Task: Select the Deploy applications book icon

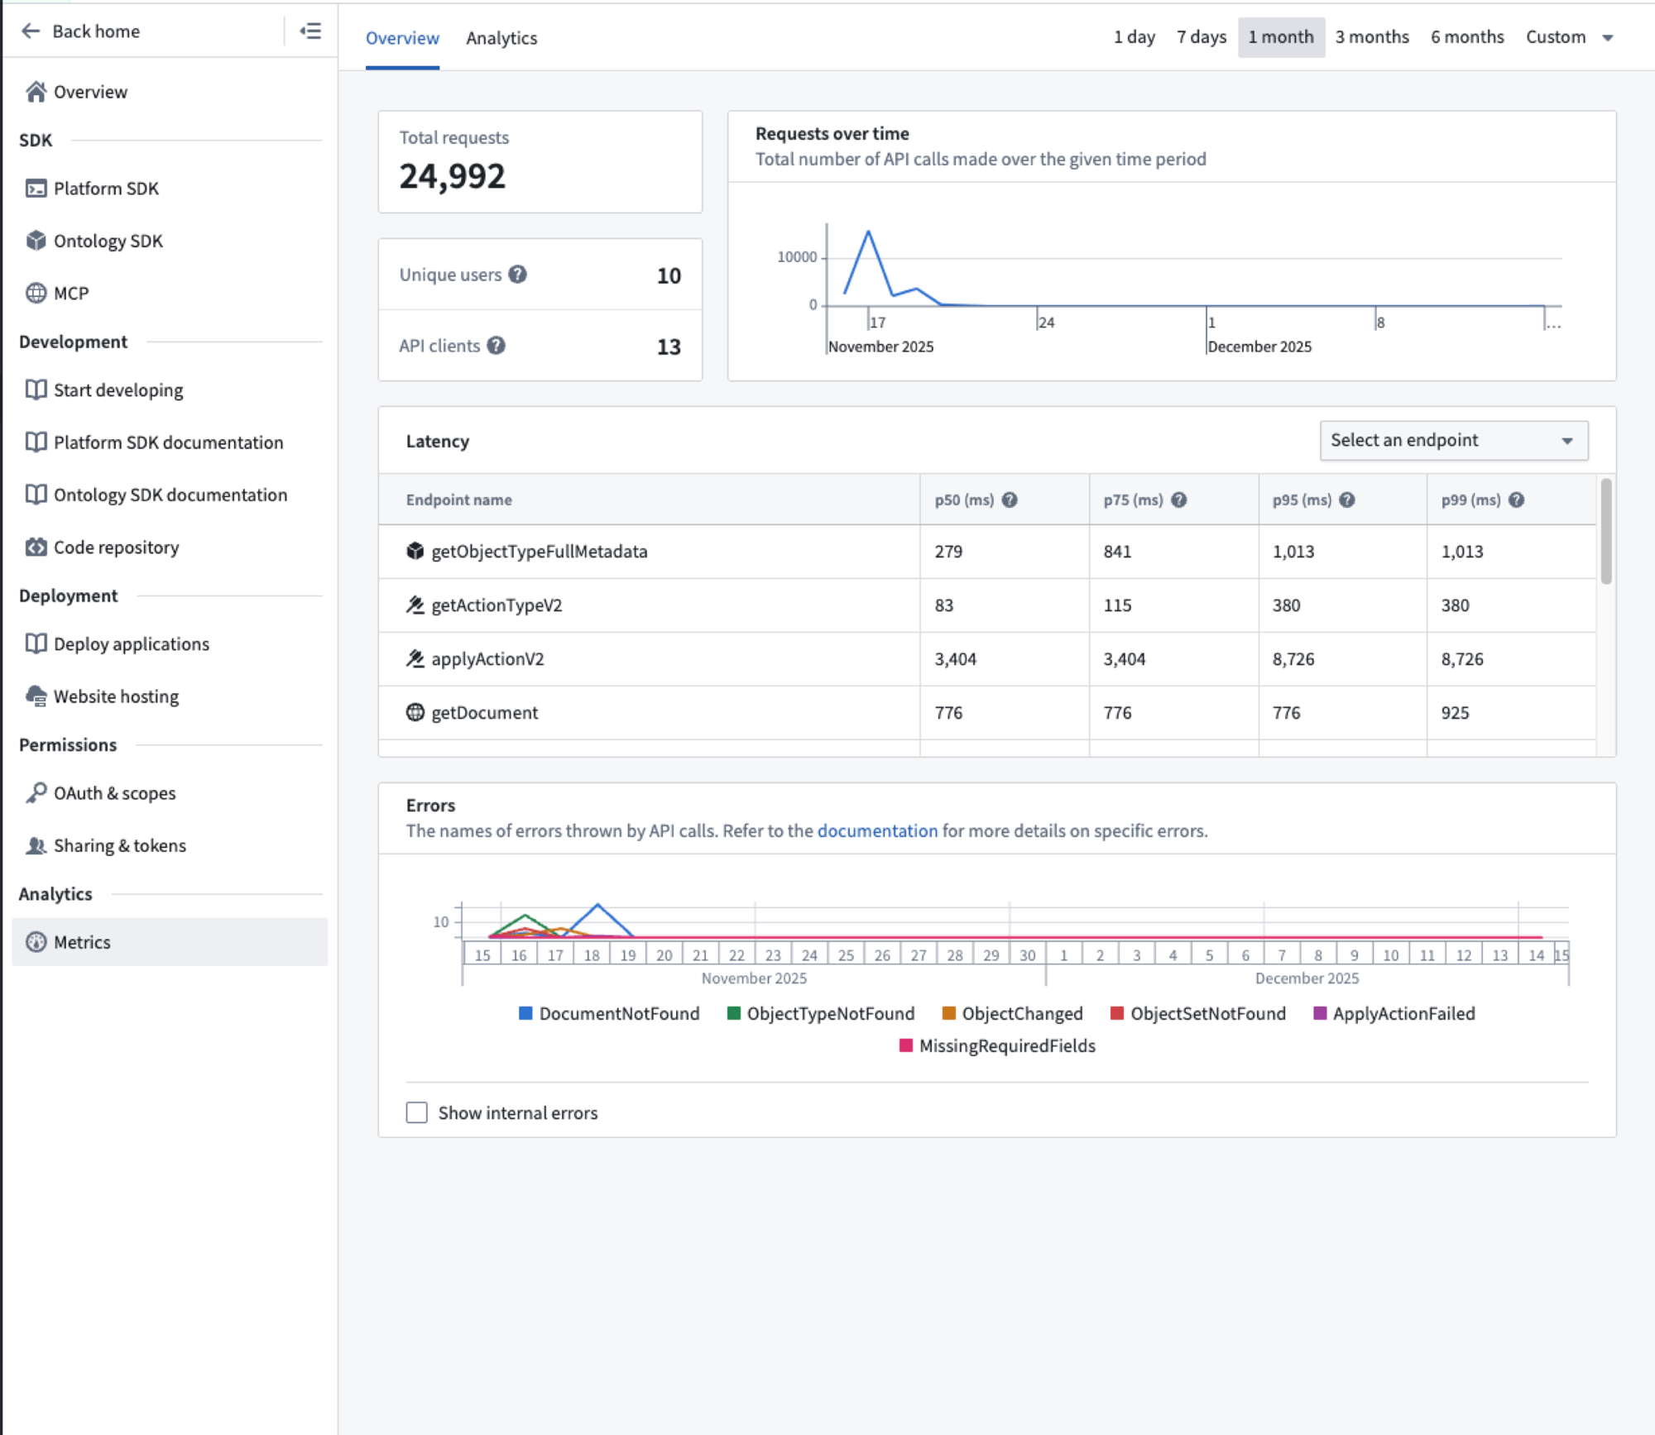Action: click(x=36, y=643)
